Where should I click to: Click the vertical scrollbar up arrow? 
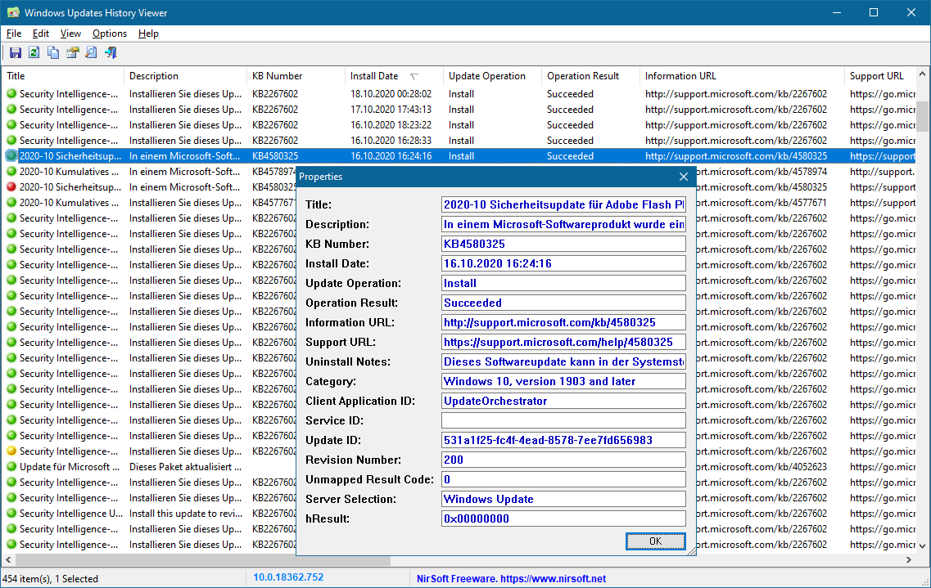(x=922, y=74)
